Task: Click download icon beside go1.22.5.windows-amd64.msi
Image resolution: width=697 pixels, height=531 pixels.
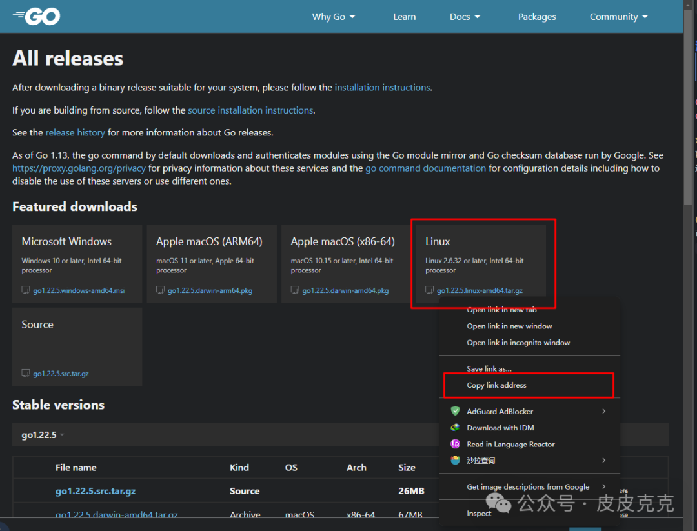Action: pyautogui.click(x=26, y=290)
